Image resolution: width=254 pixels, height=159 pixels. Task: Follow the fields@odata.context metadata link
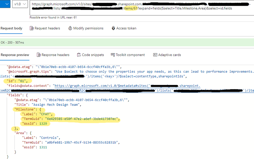(x=127, y=86)
